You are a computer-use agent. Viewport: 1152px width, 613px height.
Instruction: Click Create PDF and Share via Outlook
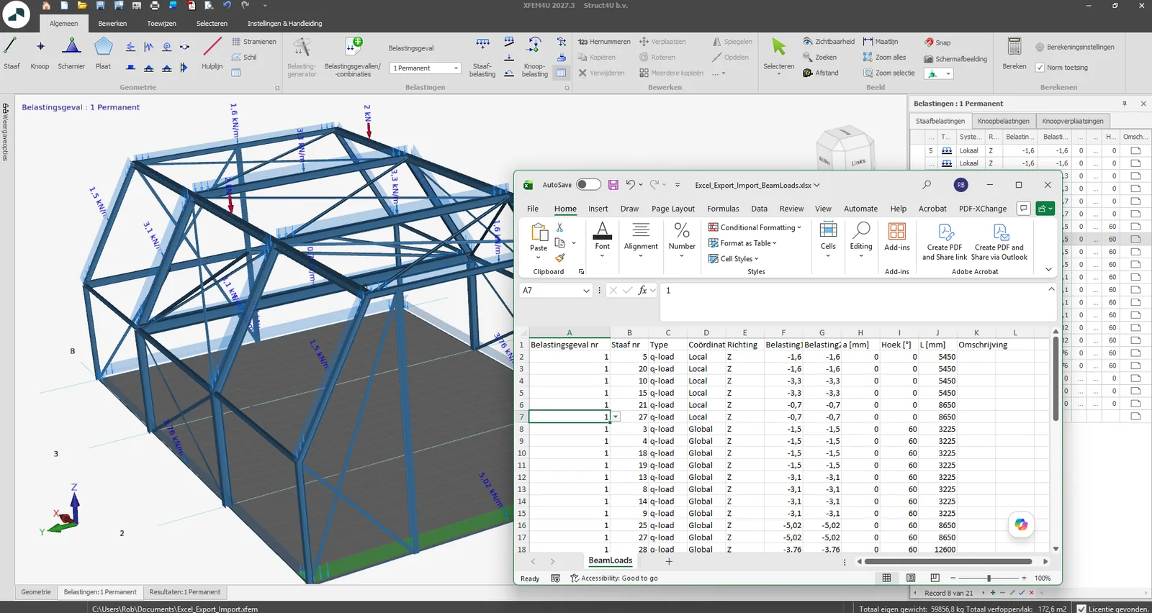click(x=999, y=242)
